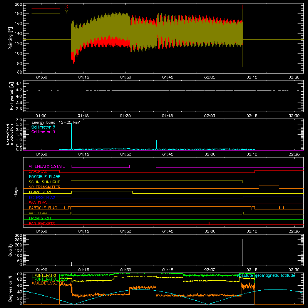Click the 02:30 time label under Pointing plot
This screenshot has width=308, height=308.
[294, 77]
